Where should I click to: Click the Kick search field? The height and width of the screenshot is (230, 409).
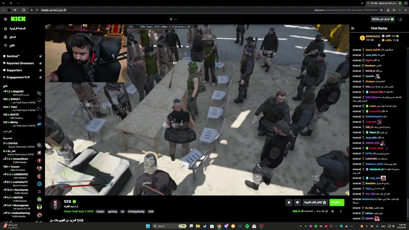tap(204, 19)
